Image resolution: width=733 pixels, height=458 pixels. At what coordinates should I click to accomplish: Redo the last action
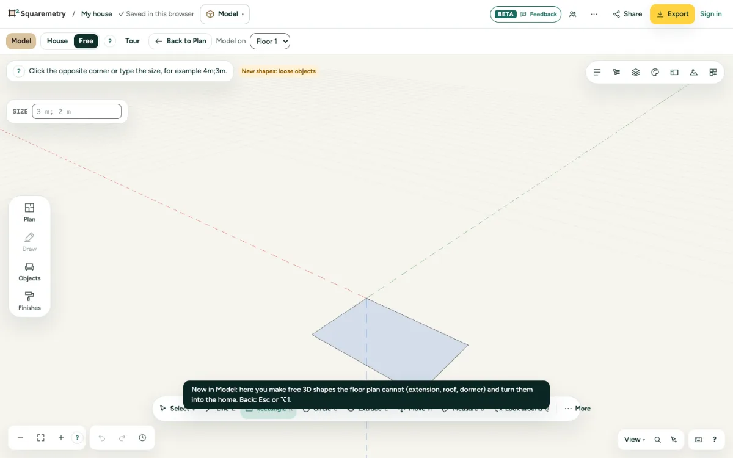point(122,438)
